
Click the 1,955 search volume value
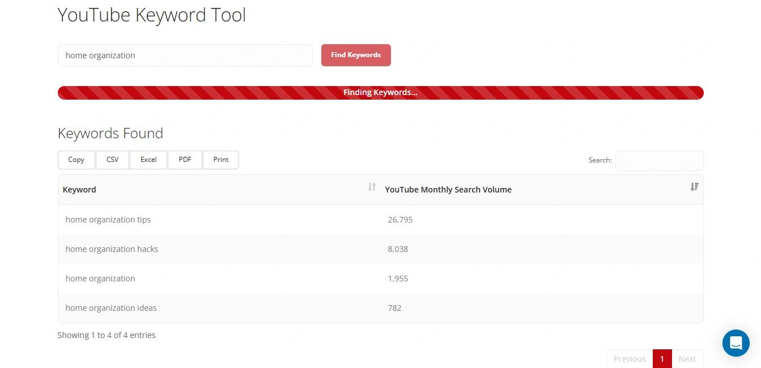(398, 279)
